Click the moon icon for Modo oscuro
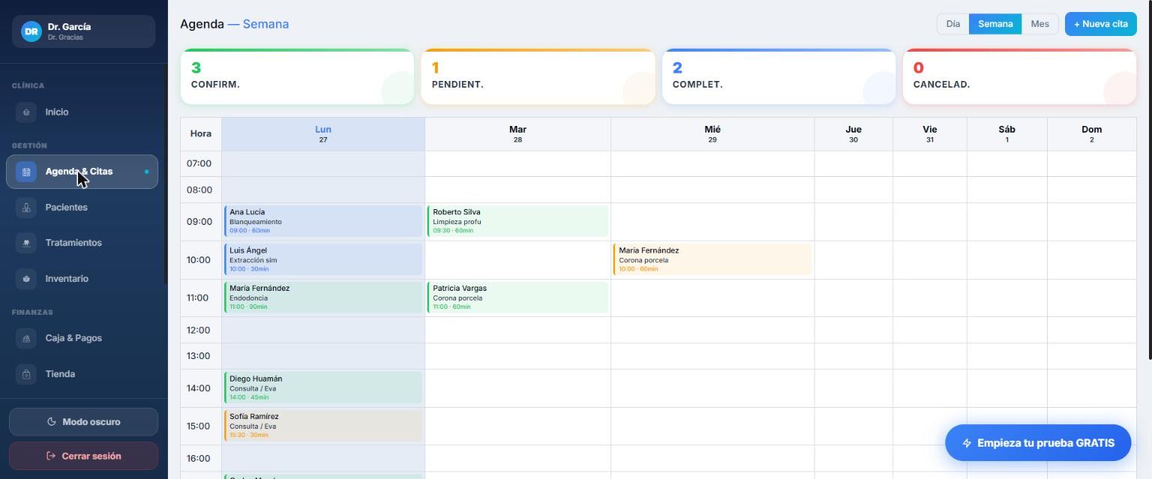 pos(52,422)
